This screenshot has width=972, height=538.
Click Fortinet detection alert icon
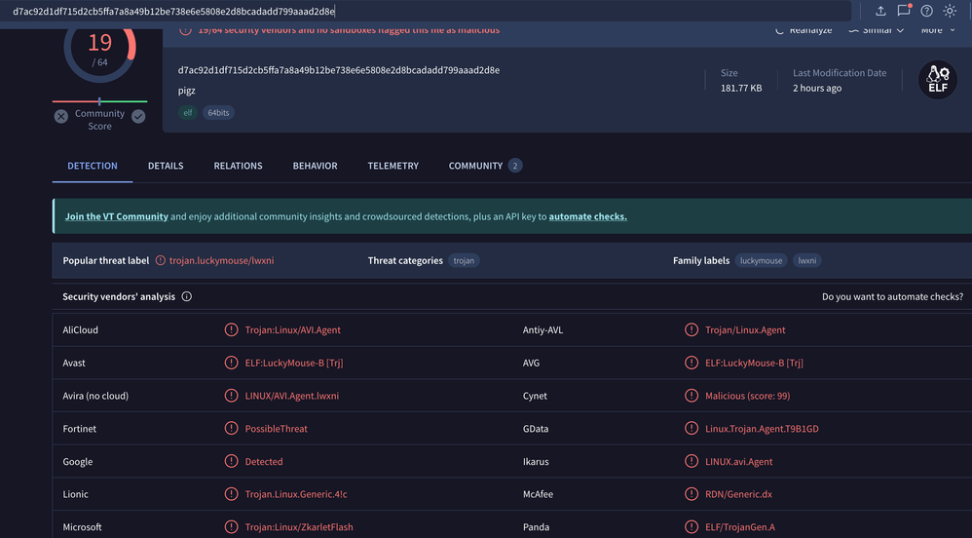coord(231,428)
